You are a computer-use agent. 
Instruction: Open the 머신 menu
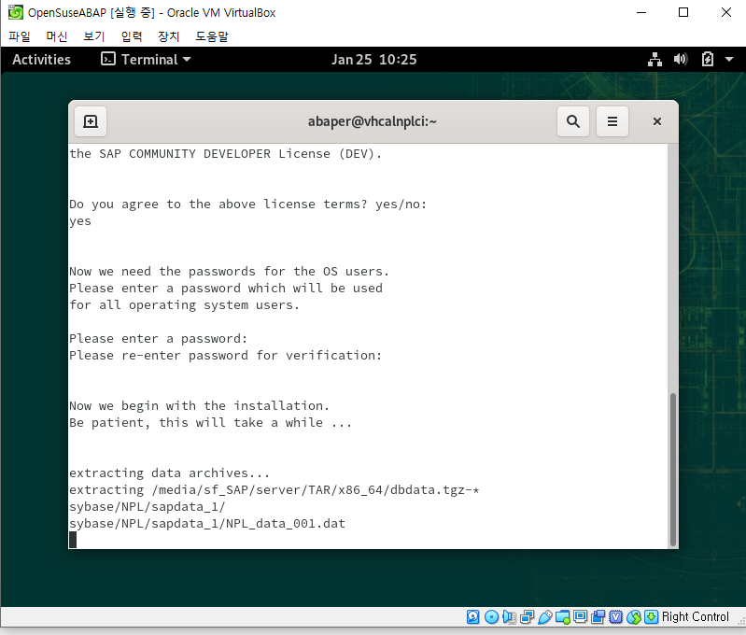57,36
